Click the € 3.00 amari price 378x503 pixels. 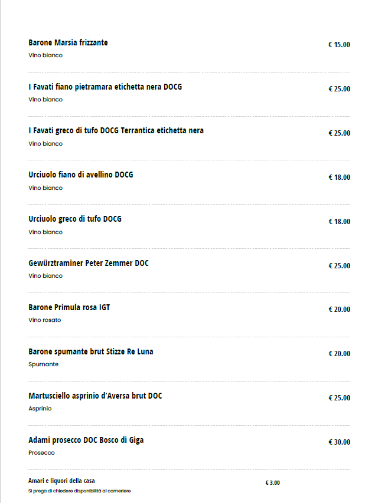(x=272, y=483)
